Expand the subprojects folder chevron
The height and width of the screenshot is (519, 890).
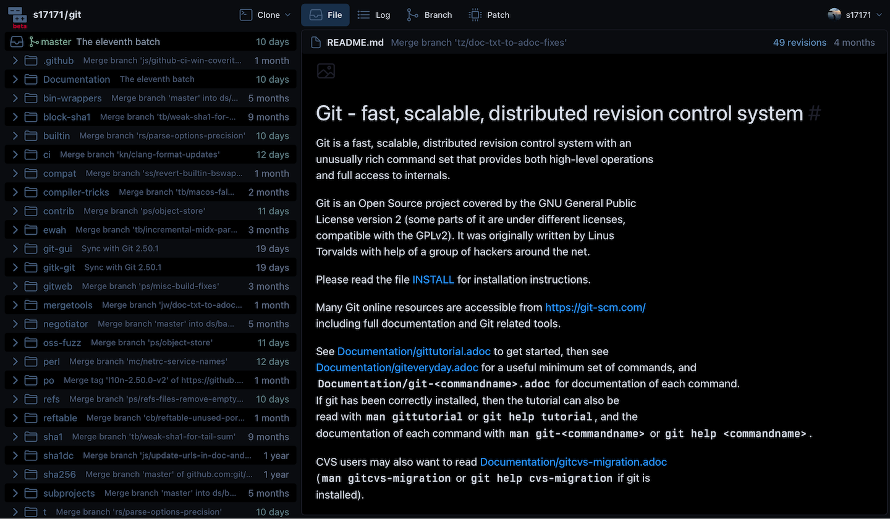(x=15, y=493)
